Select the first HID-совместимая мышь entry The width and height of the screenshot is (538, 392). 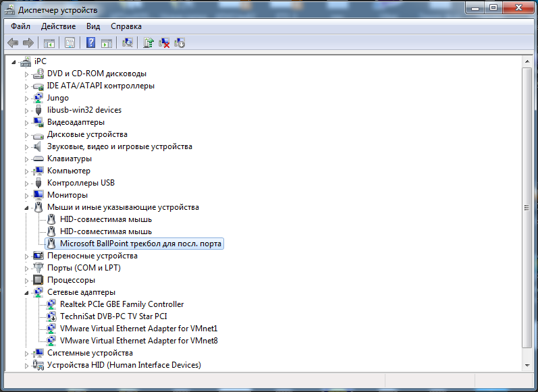pyautogui.click(x=106, y=219)
